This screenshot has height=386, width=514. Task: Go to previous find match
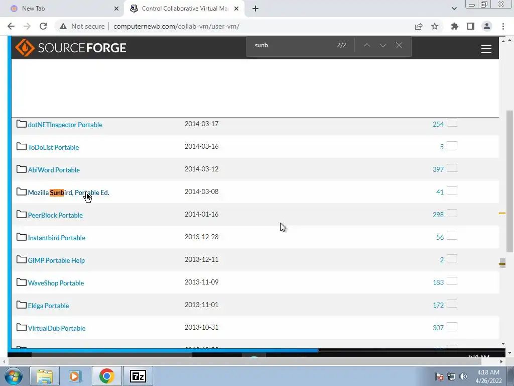(x=367, y=45)
